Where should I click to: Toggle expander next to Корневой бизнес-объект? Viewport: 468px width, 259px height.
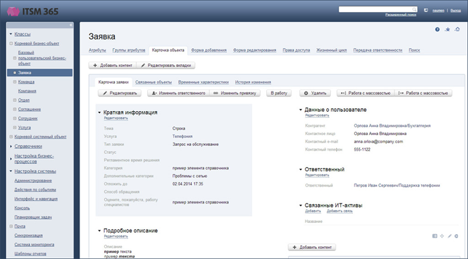pyautogui.click(x=11, y=44)
